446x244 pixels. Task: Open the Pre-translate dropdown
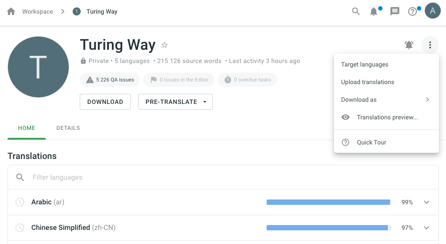tap(175, 102)
